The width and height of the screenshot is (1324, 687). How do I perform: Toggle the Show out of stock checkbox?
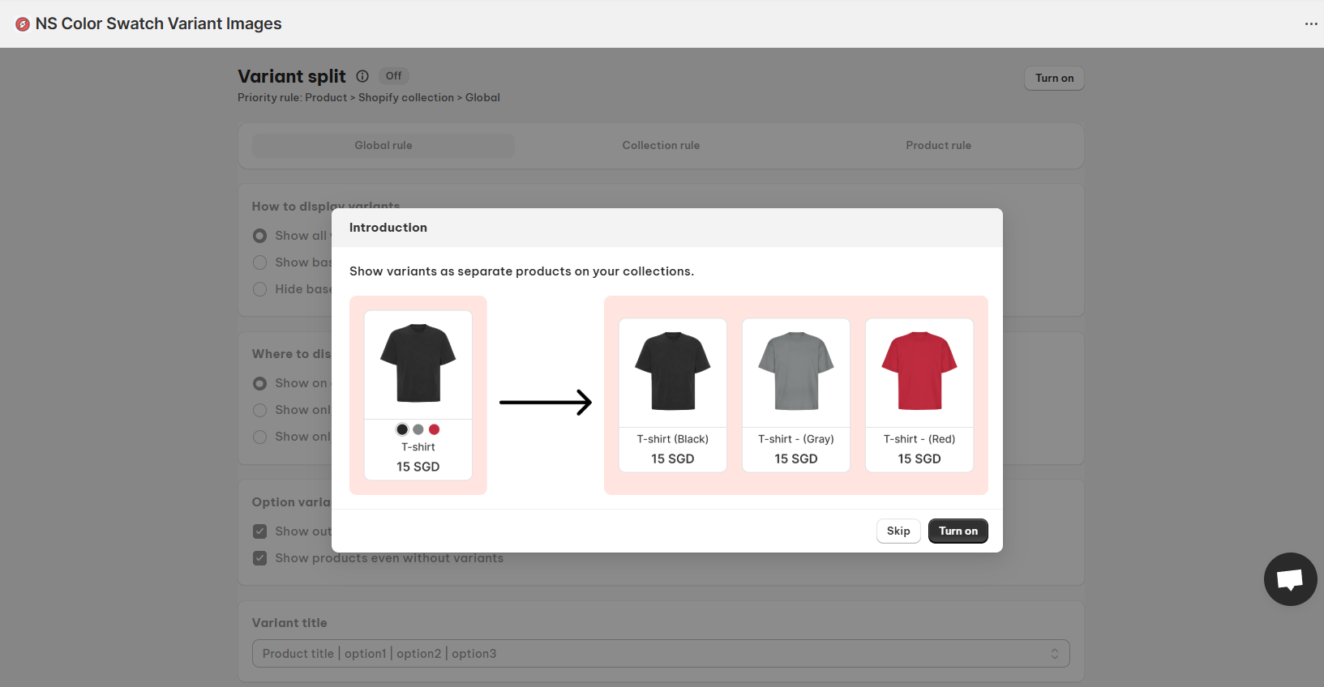[259, 531]
